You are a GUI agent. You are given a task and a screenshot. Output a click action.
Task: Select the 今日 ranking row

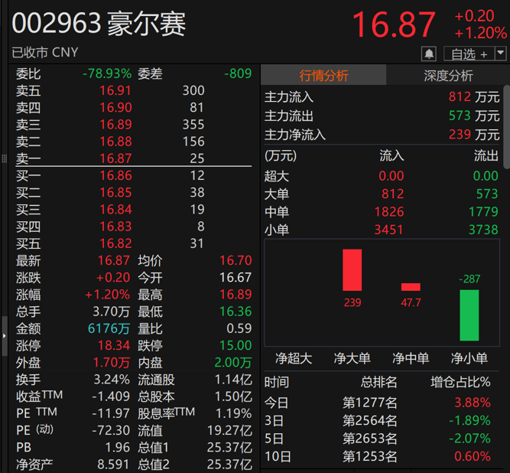382,402
